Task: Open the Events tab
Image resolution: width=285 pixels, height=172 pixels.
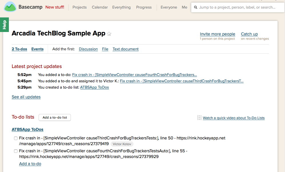Action: click(x=37, y=49)
